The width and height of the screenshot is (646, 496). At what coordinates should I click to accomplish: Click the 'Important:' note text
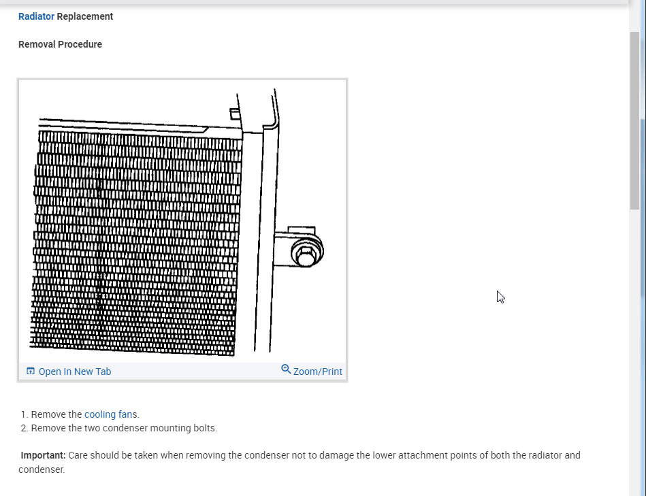pos(44,455)
